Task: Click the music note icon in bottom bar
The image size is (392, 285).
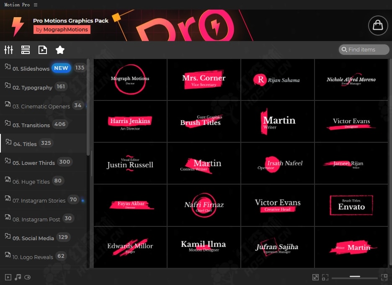Action: click(18, 277)
